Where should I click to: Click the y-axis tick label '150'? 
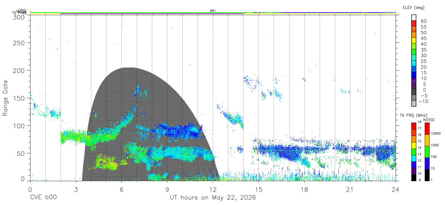click(x=19, y=98)
